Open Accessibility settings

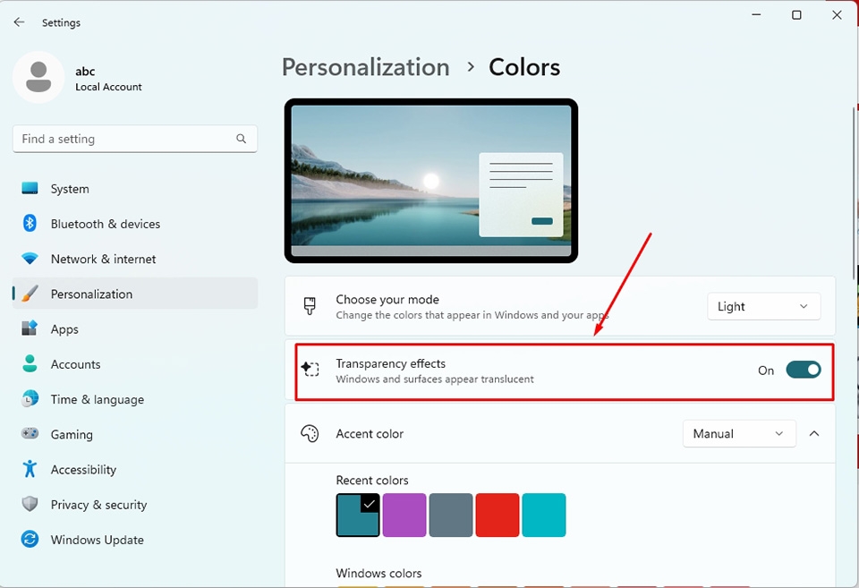(135, 469)
